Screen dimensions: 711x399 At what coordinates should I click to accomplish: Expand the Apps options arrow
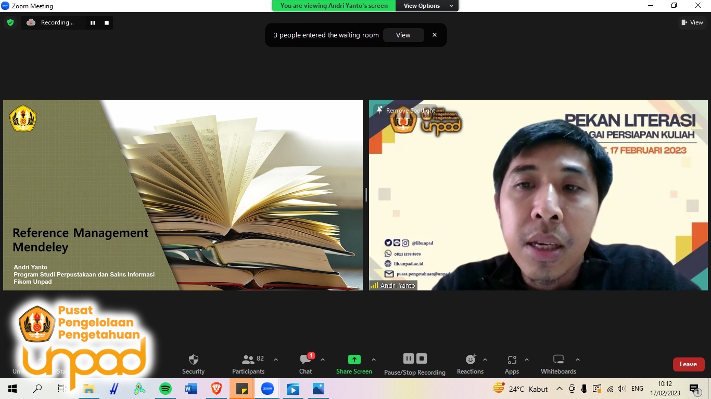527,360
